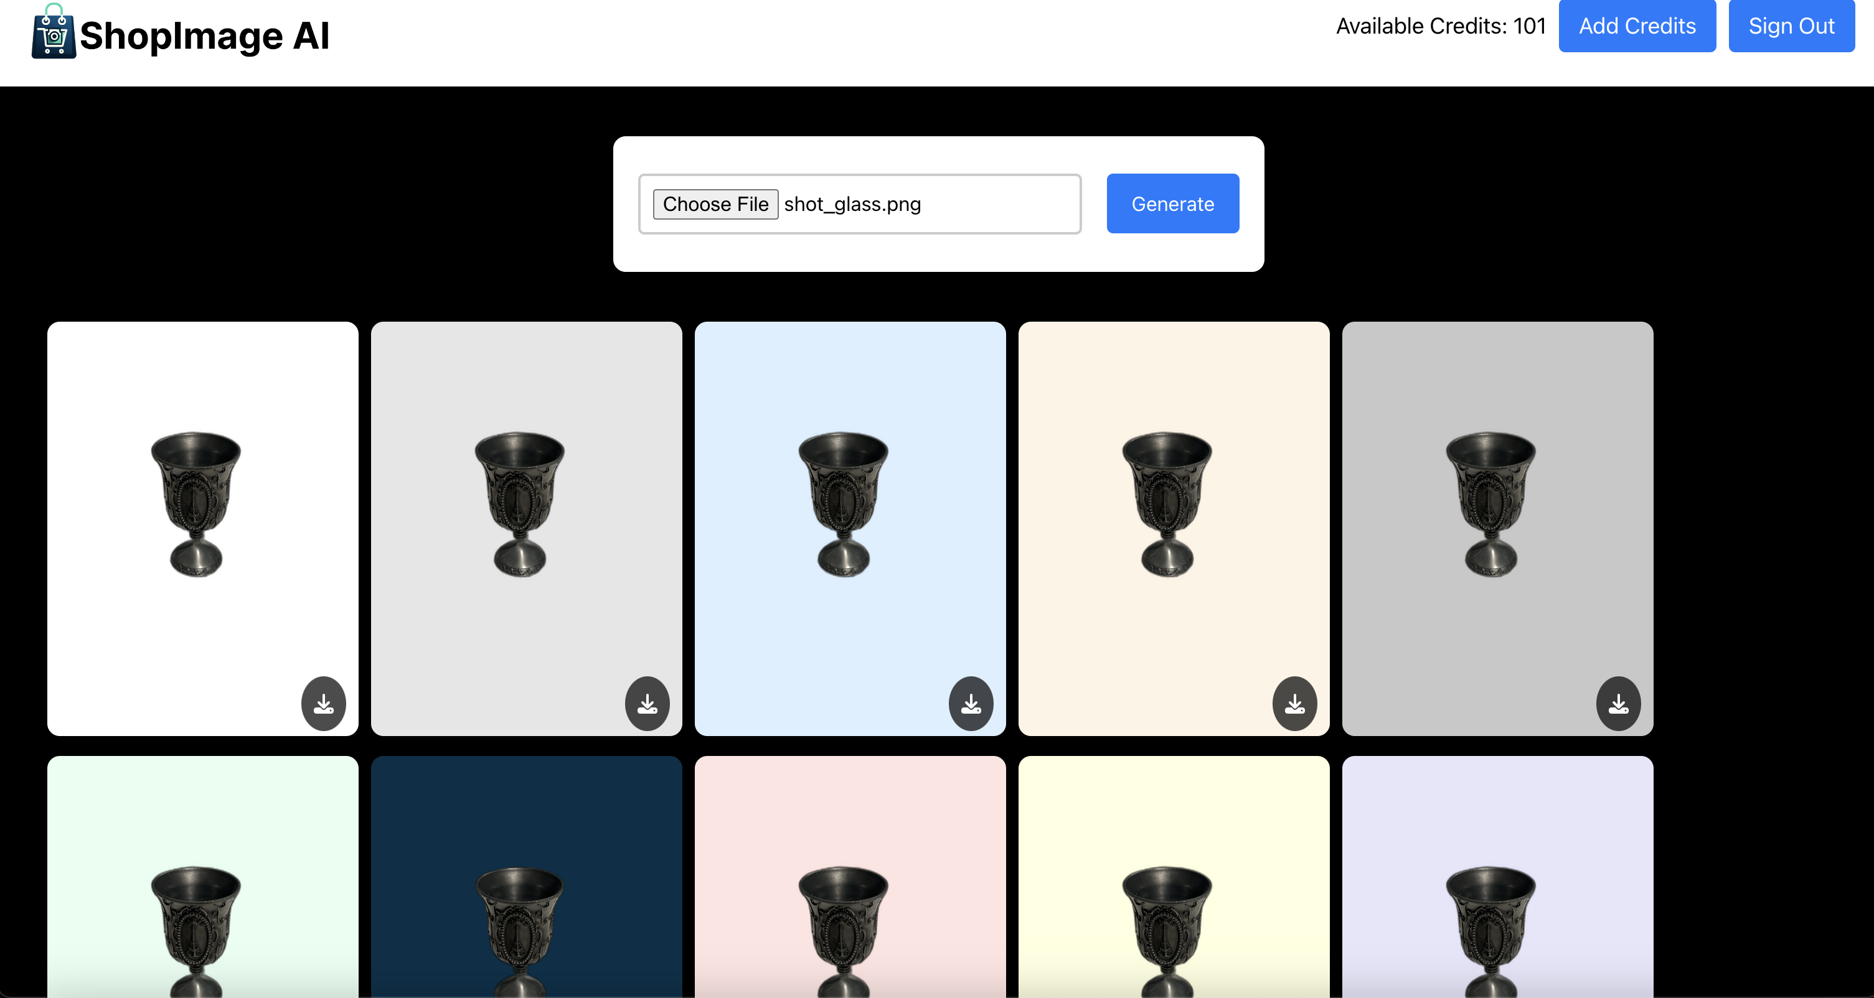Download the cream background goblet image
This screenshot has height=998, width=1874.
[1295, 703]
